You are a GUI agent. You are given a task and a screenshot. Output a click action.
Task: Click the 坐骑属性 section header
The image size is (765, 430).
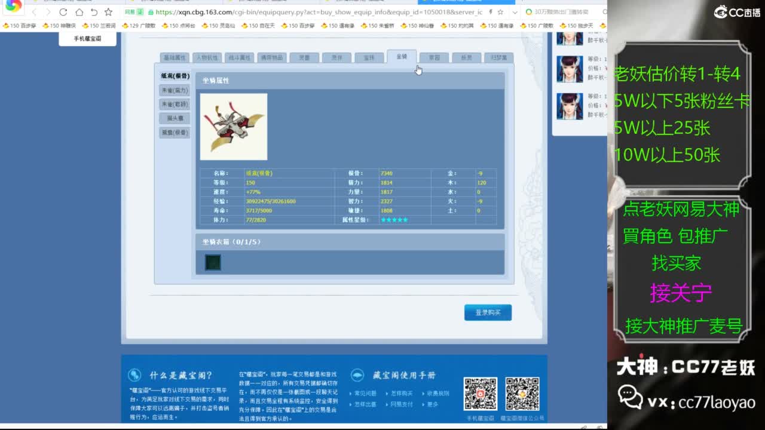coord(350,81)
